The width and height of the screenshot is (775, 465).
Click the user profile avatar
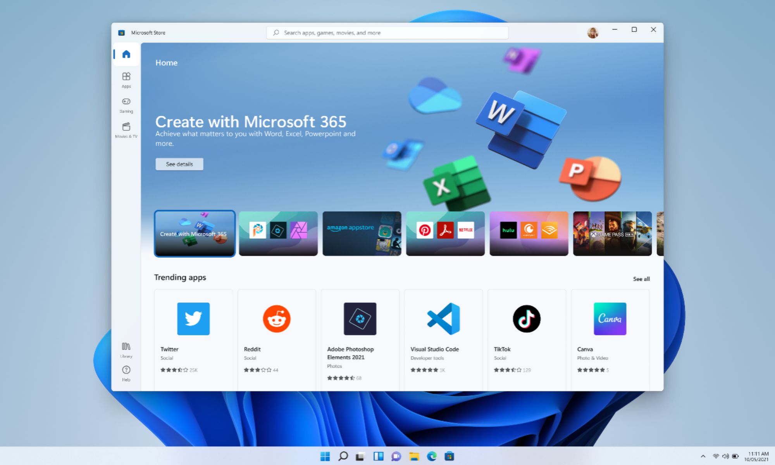click(x=592, y=33)
